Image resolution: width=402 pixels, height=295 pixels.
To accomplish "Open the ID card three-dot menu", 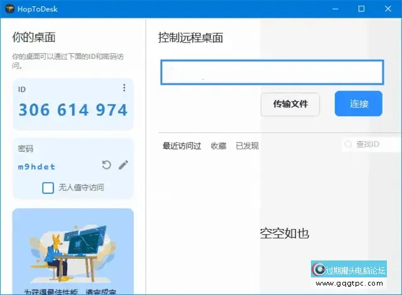I will coord(124,88).
